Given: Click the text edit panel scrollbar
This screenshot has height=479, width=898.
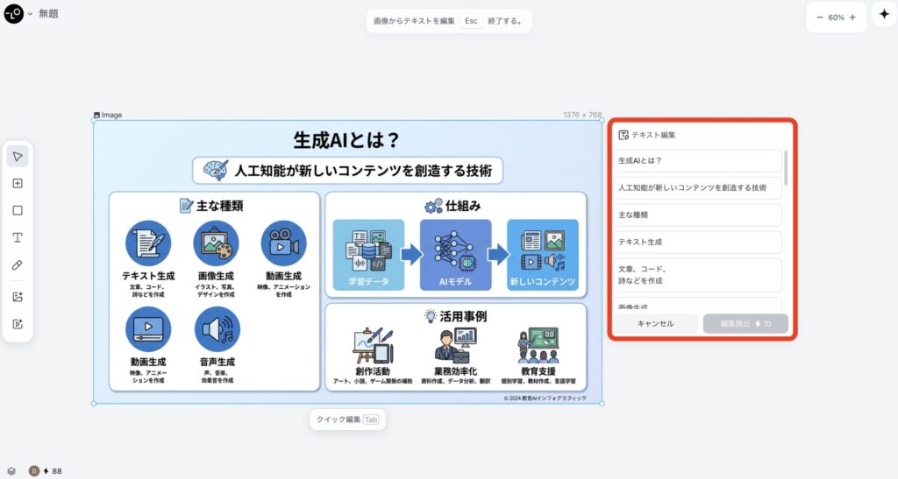Looking at the screenshot, I should [786, 166].
